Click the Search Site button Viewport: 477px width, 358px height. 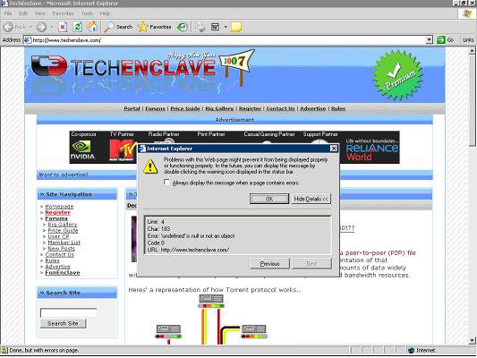point(63,323)
